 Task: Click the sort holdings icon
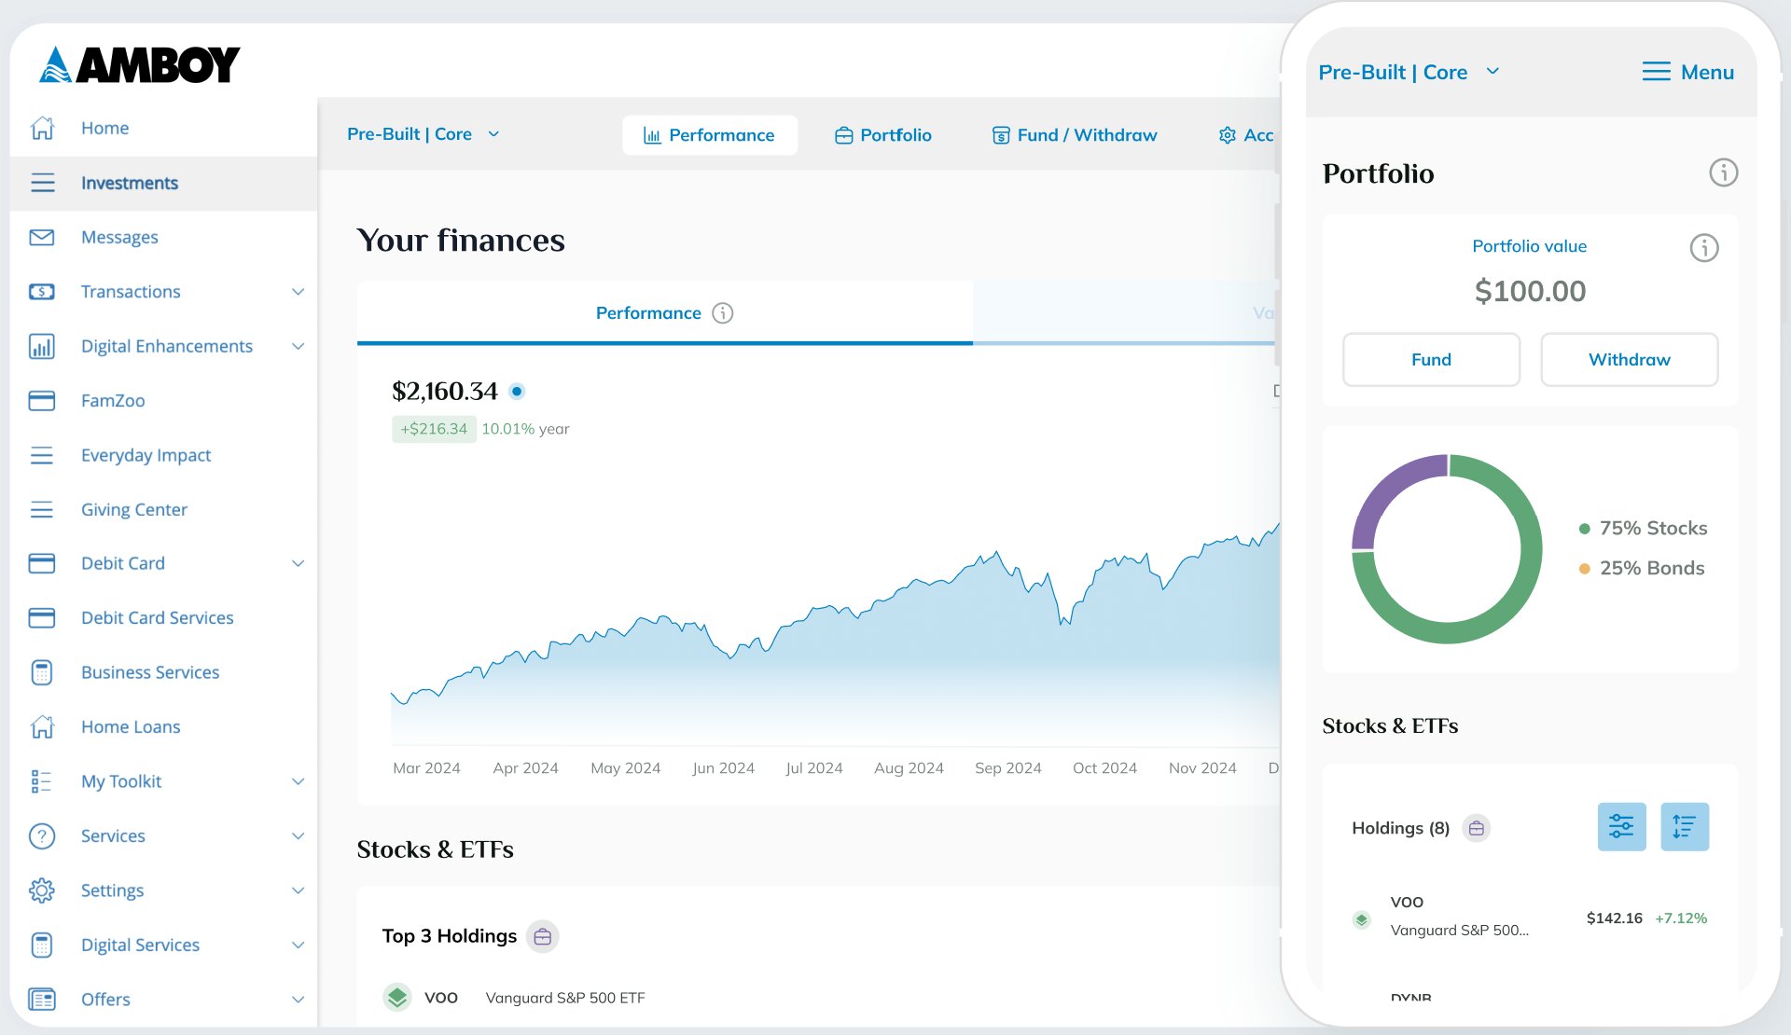1685,826
